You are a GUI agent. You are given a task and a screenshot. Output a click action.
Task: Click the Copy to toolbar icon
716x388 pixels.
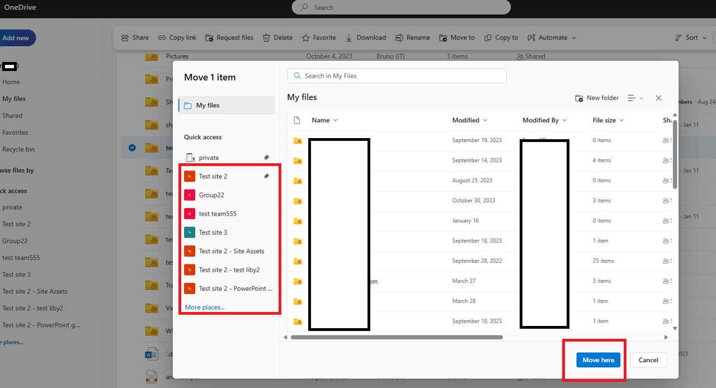click(488, 37)
